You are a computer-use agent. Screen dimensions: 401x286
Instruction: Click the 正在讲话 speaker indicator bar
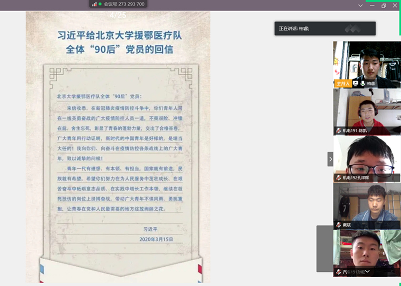click(325, 28)
